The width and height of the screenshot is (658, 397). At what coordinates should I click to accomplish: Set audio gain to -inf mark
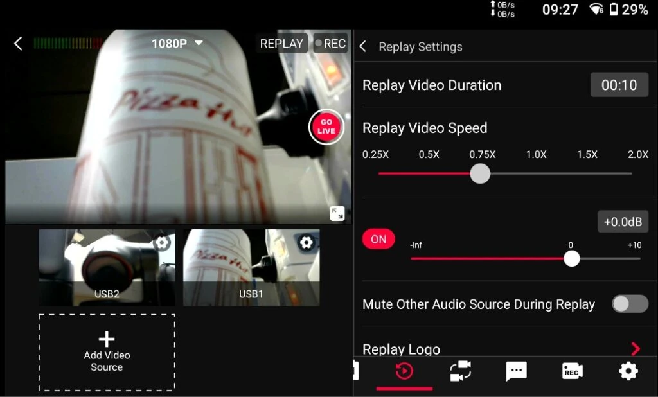point(416,245)
